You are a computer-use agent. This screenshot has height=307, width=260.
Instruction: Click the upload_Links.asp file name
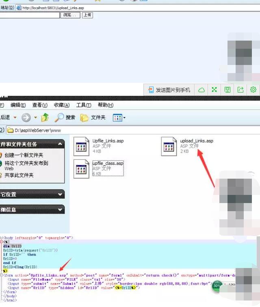[x=197, y=141]
